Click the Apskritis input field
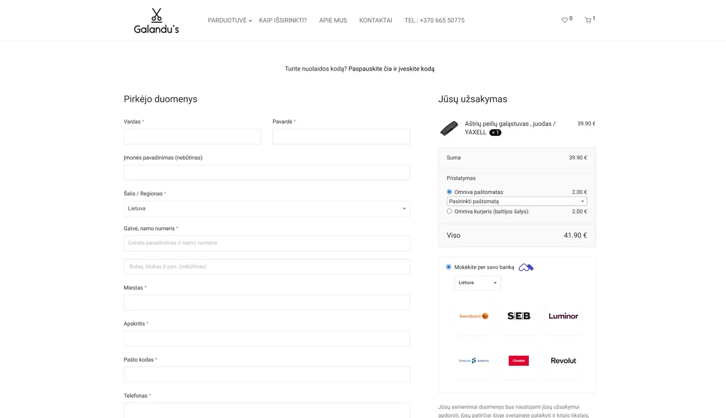726x418 pixels. 267,338
